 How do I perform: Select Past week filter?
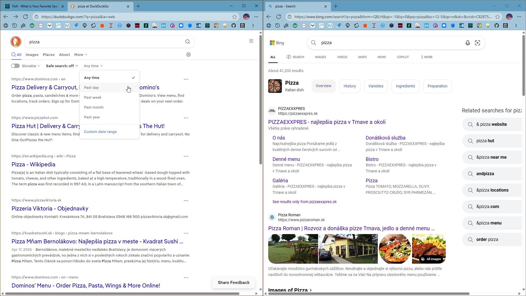click(x=110, y=97)
